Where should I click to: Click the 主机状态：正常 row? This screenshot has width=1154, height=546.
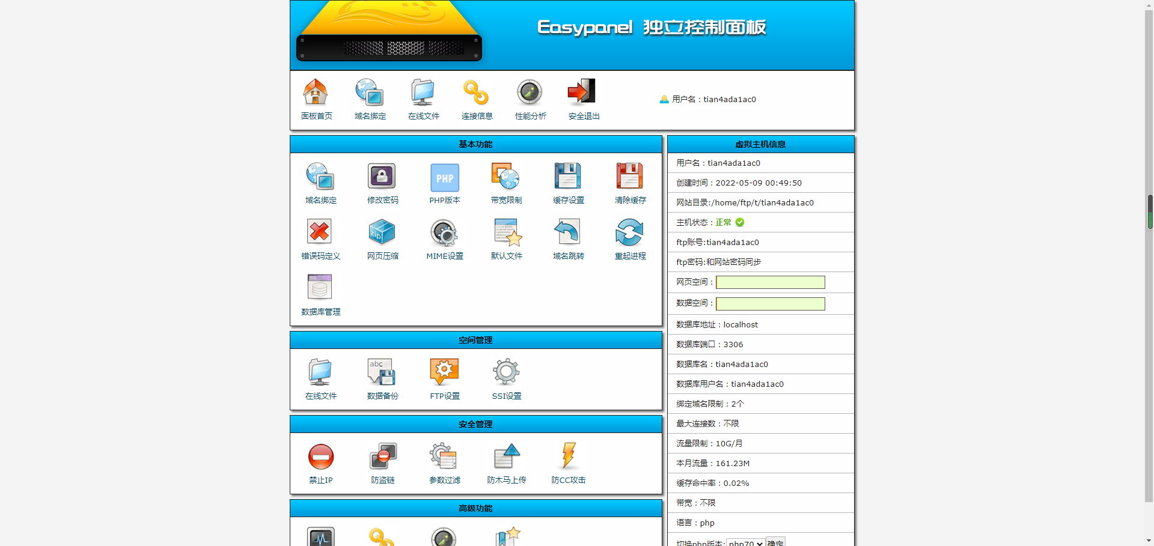point(761,222)
